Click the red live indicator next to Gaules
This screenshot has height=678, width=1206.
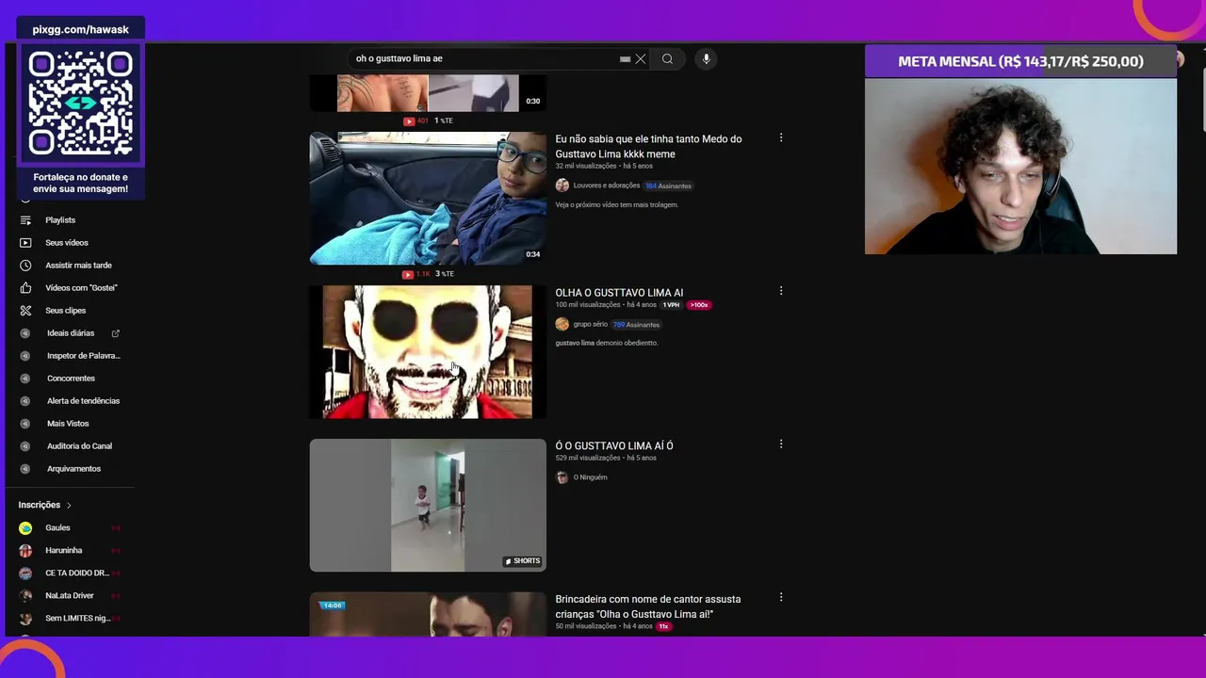coord(116,528)
